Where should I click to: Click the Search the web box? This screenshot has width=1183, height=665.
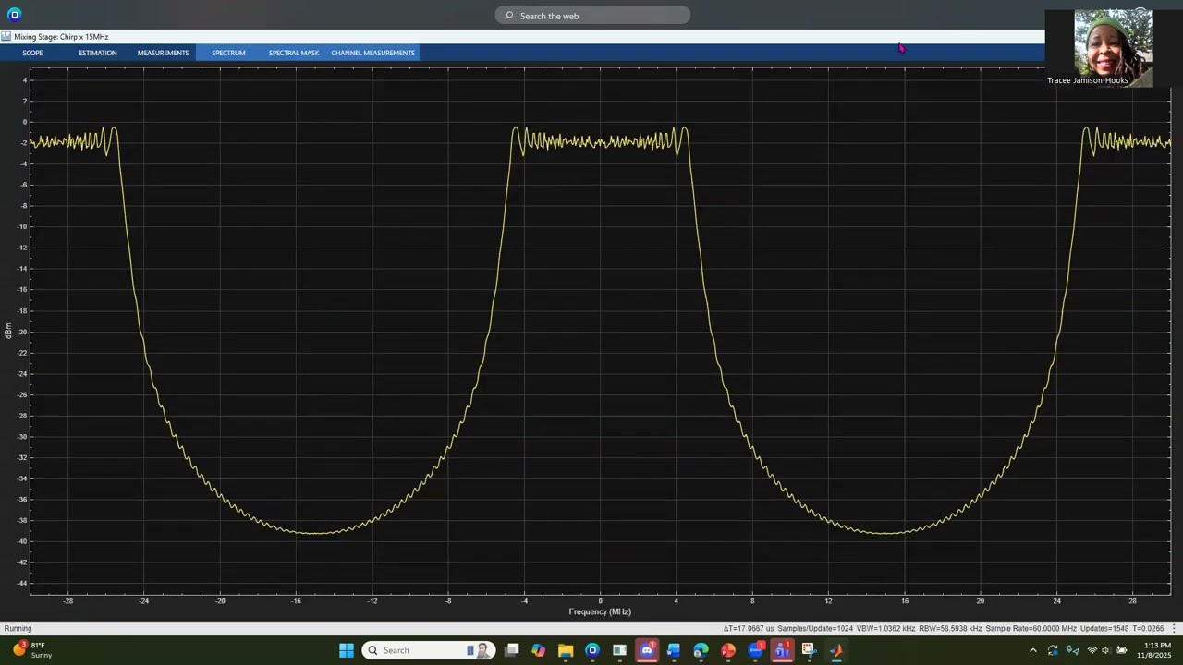coord(592,16)
